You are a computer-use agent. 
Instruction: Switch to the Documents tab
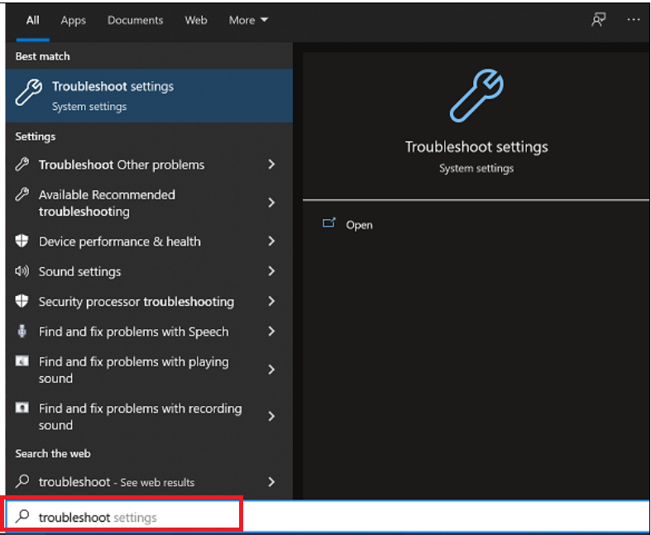135,20
